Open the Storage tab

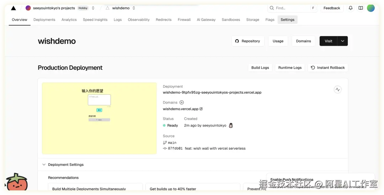253,20
